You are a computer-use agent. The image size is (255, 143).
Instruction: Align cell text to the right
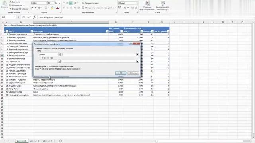[71, 8]
